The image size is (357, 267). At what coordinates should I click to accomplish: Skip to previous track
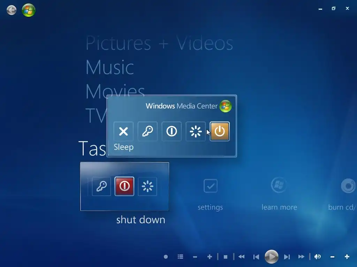point(256,257)
